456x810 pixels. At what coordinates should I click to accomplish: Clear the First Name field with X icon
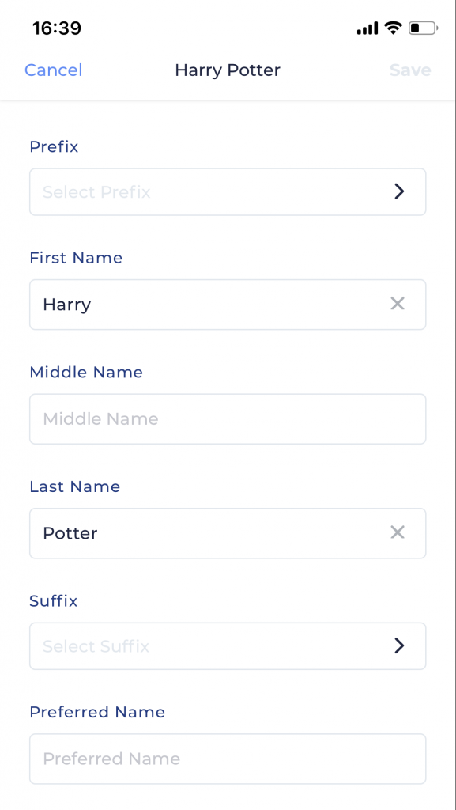click(398, 304)
